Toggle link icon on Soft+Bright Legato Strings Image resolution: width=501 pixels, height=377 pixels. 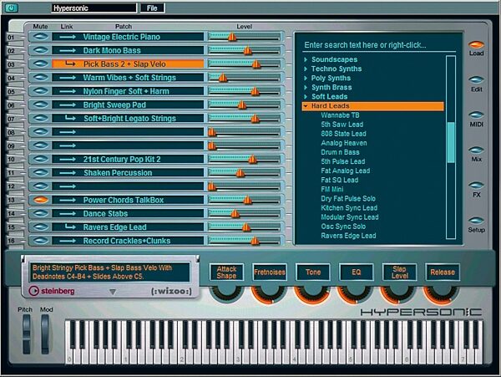tap(70, 118)
